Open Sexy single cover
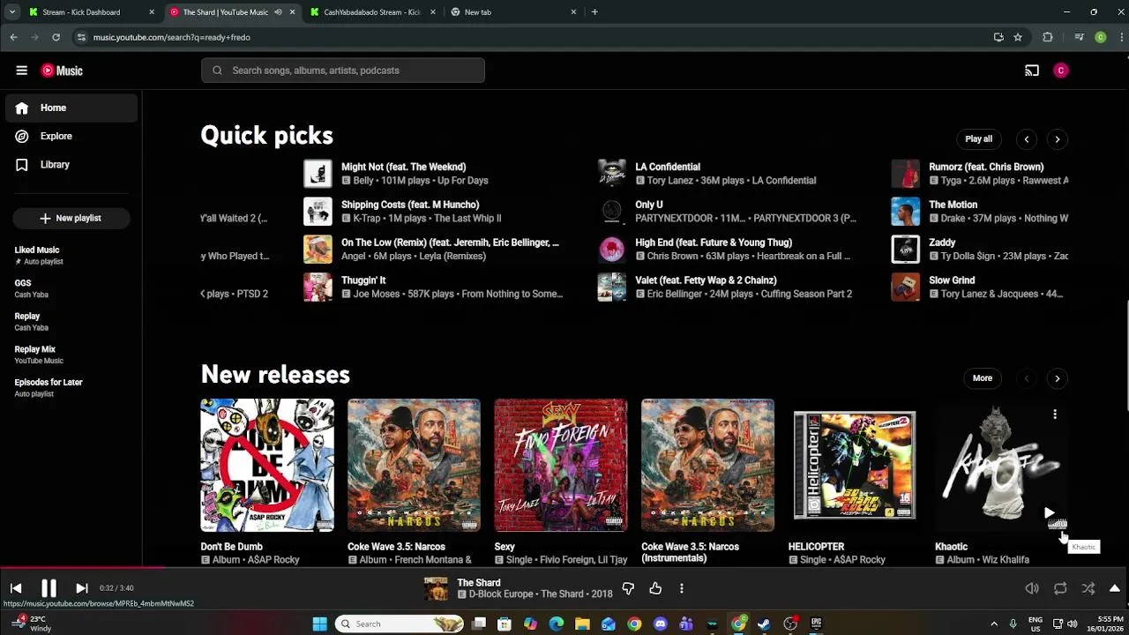The width and height of the screenshot is (1129, 635). click(x=561, y=465)
